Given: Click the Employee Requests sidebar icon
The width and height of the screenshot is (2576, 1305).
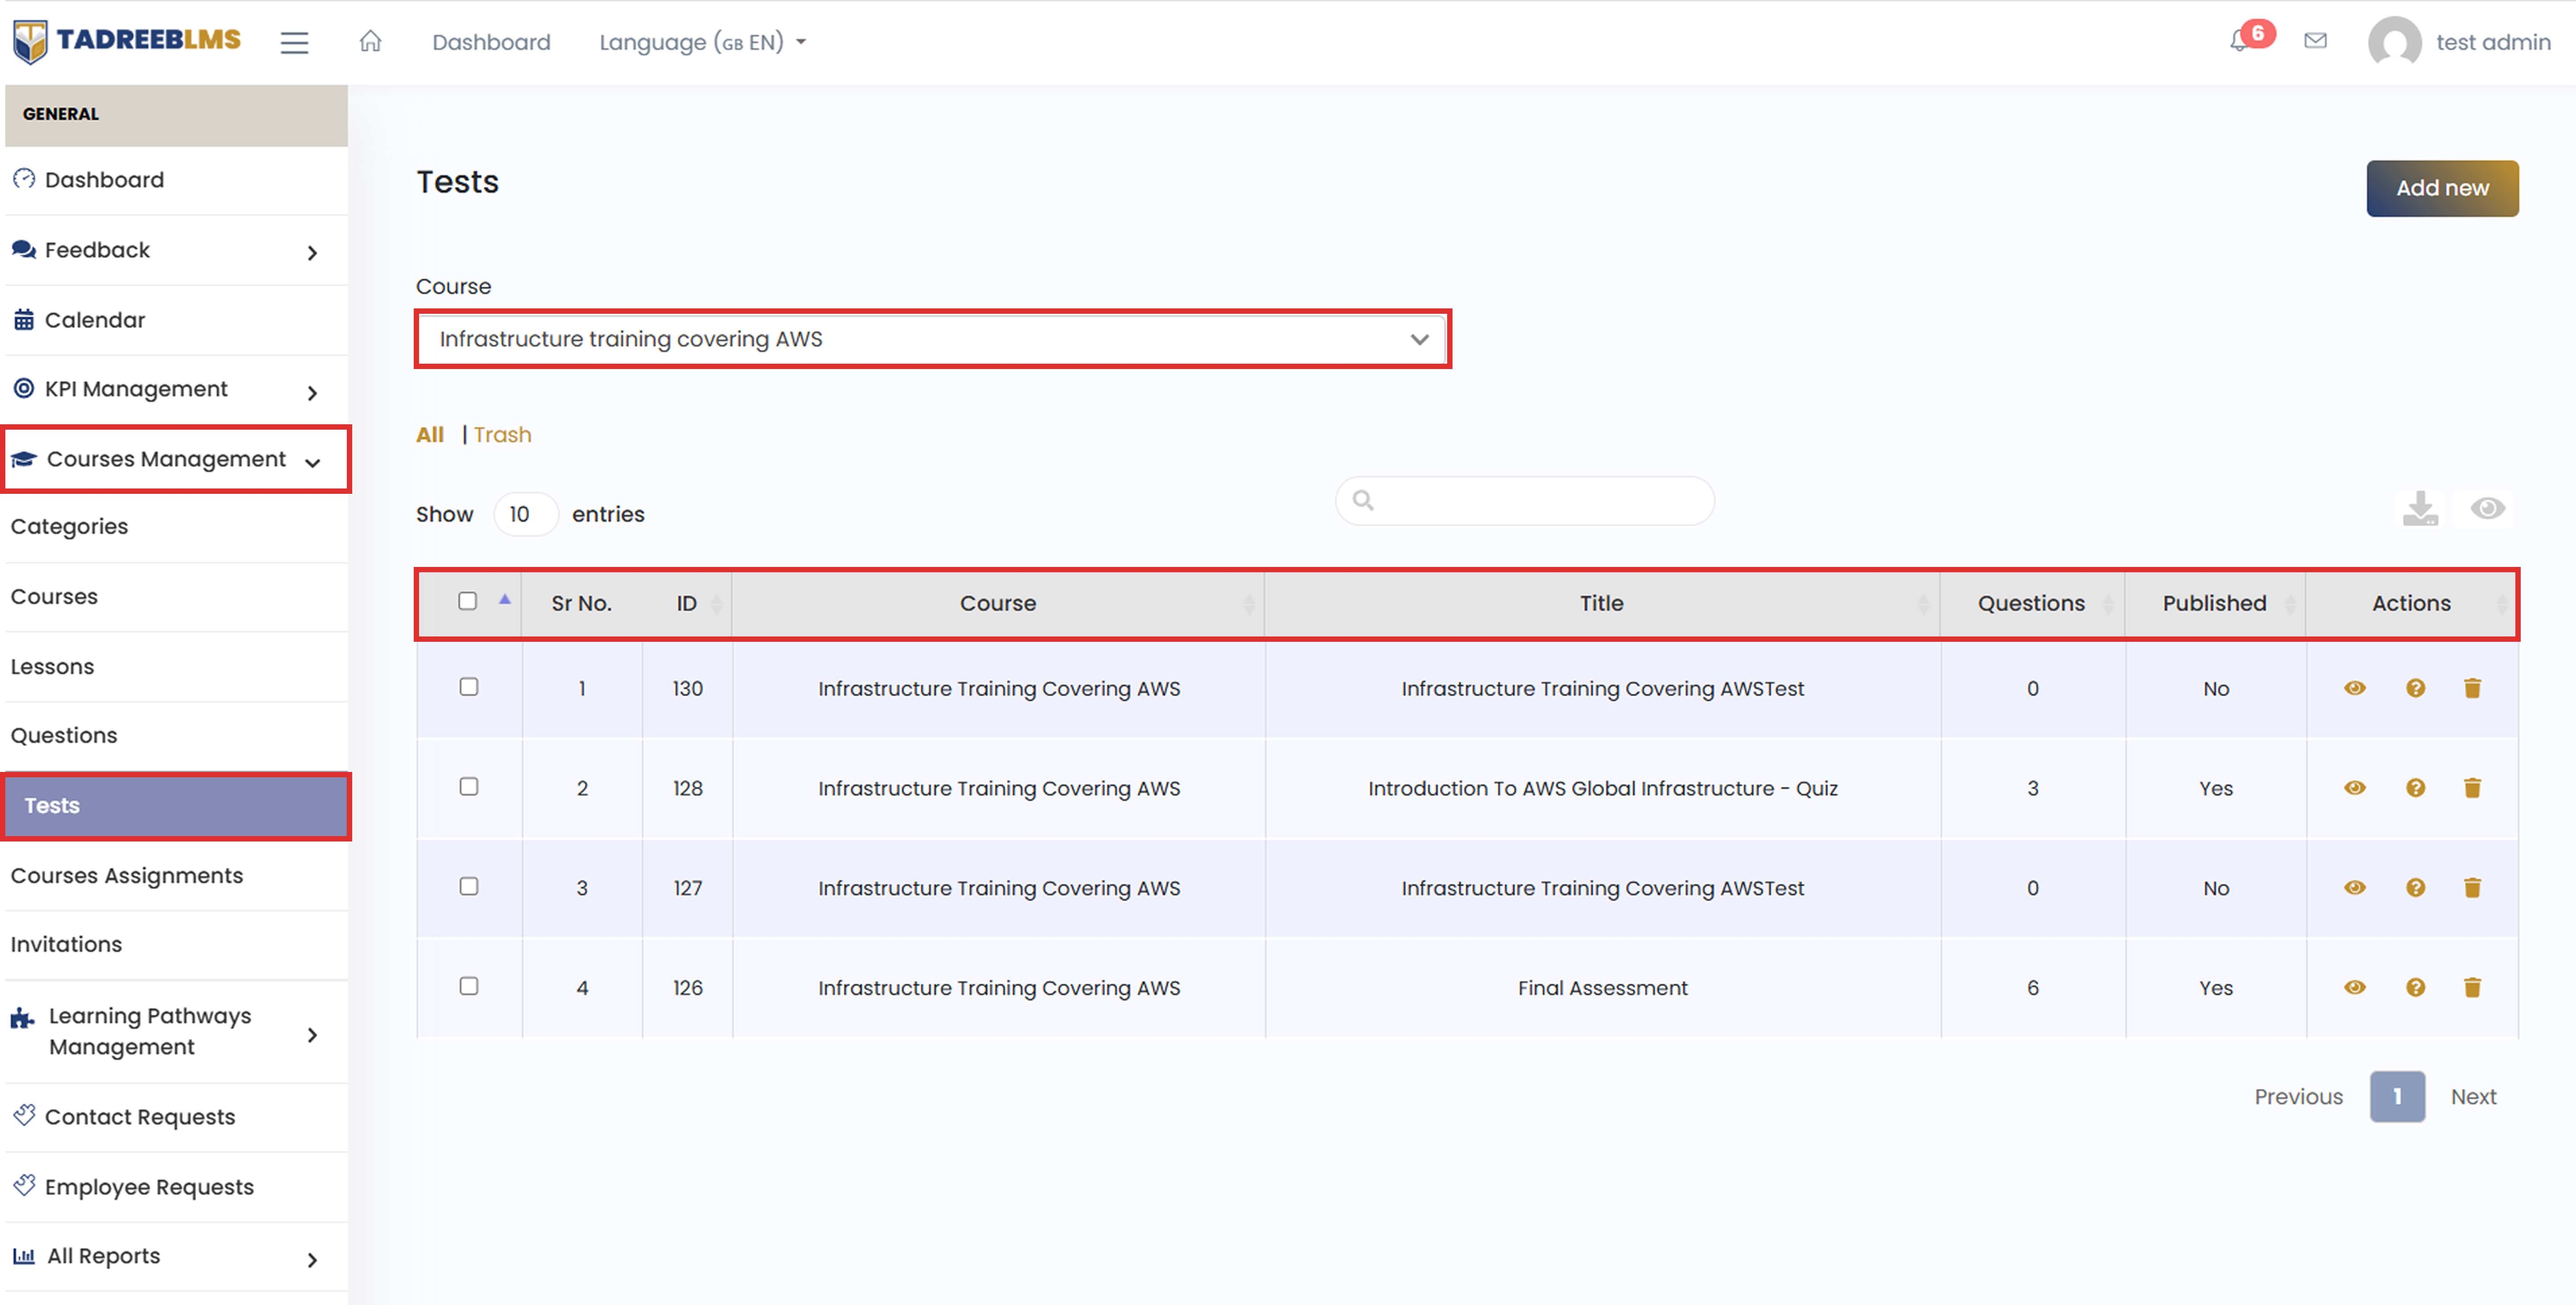Looking at the screenshot, I should pyautogui.click(x=24, y=1185).
